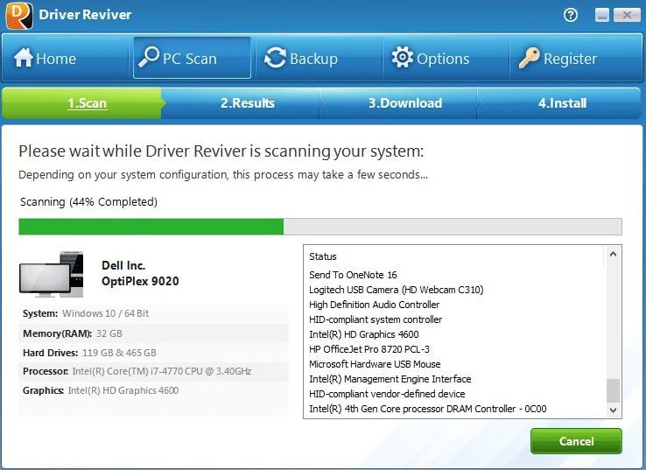Open help with the question mark icon
The width and height of the screenshot is (646, 470).
pos(571,15)
